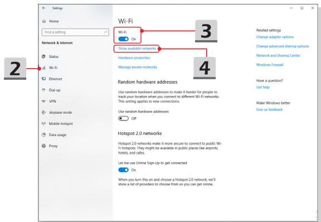Click Show available networks link
Screen dimensions: 321x222
[x=137, y=49]
